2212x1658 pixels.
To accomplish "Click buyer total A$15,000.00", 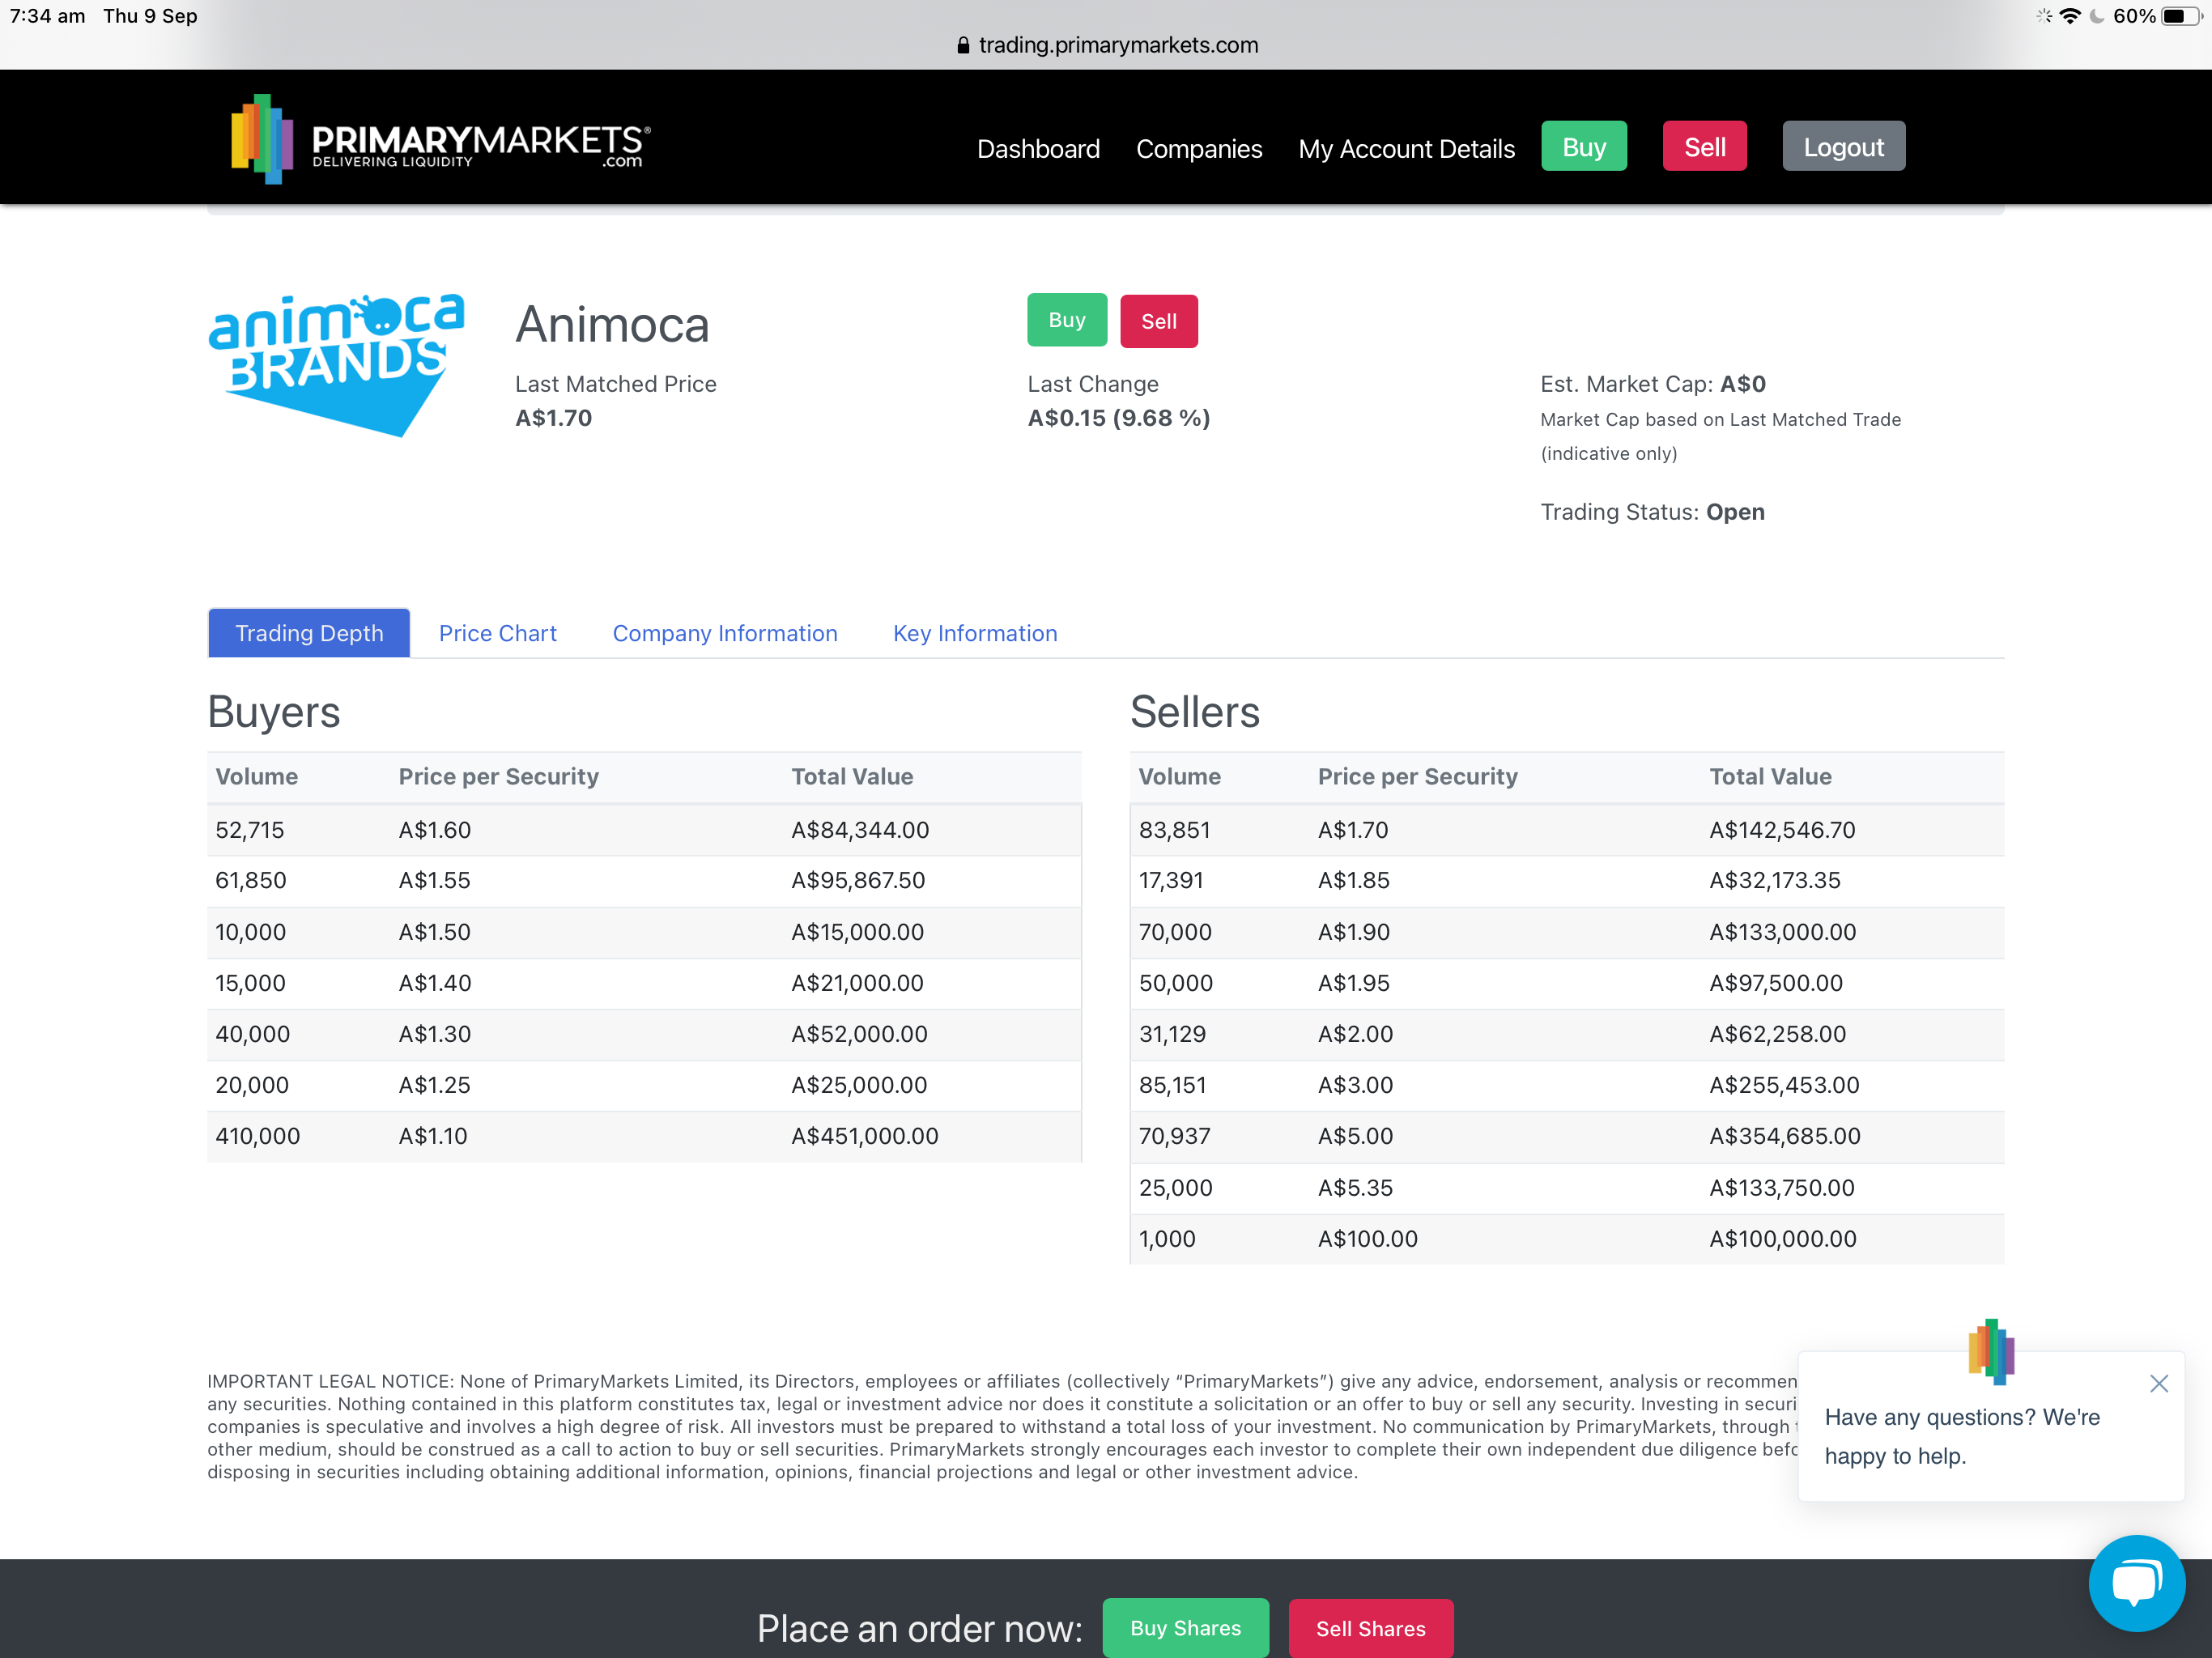I will coord(857,931).
